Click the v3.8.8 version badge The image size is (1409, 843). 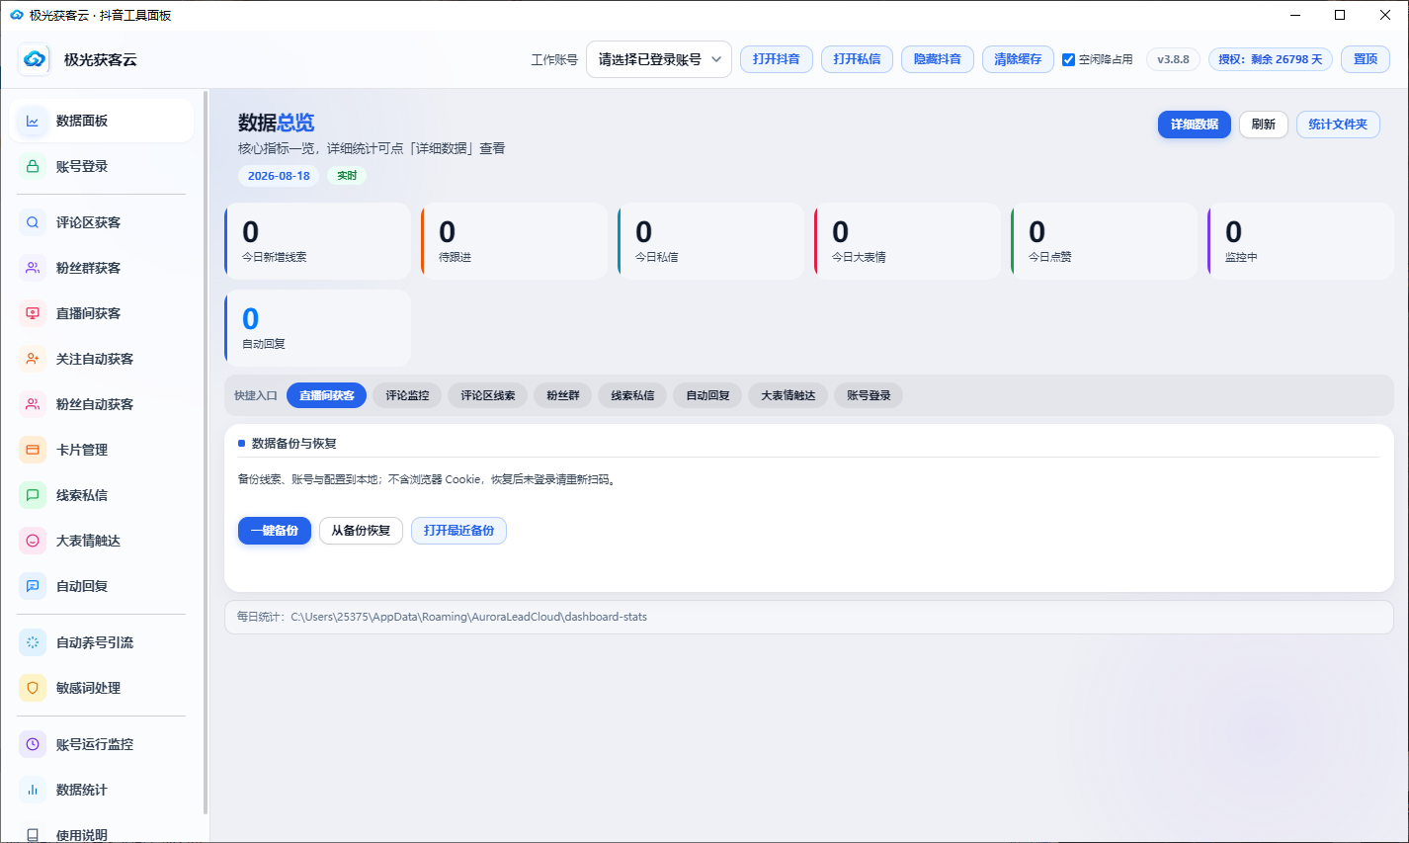(1173, 59)
